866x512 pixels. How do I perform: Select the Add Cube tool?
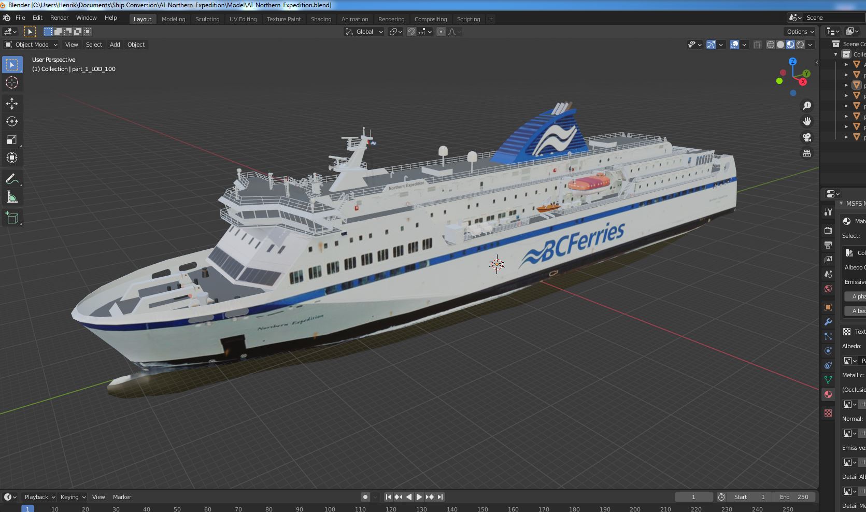tap(12, 218)
